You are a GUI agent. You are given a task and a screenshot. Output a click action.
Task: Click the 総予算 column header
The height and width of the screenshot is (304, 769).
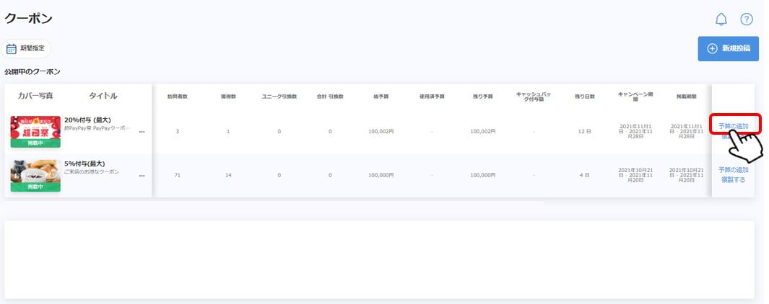pos(381,96)
